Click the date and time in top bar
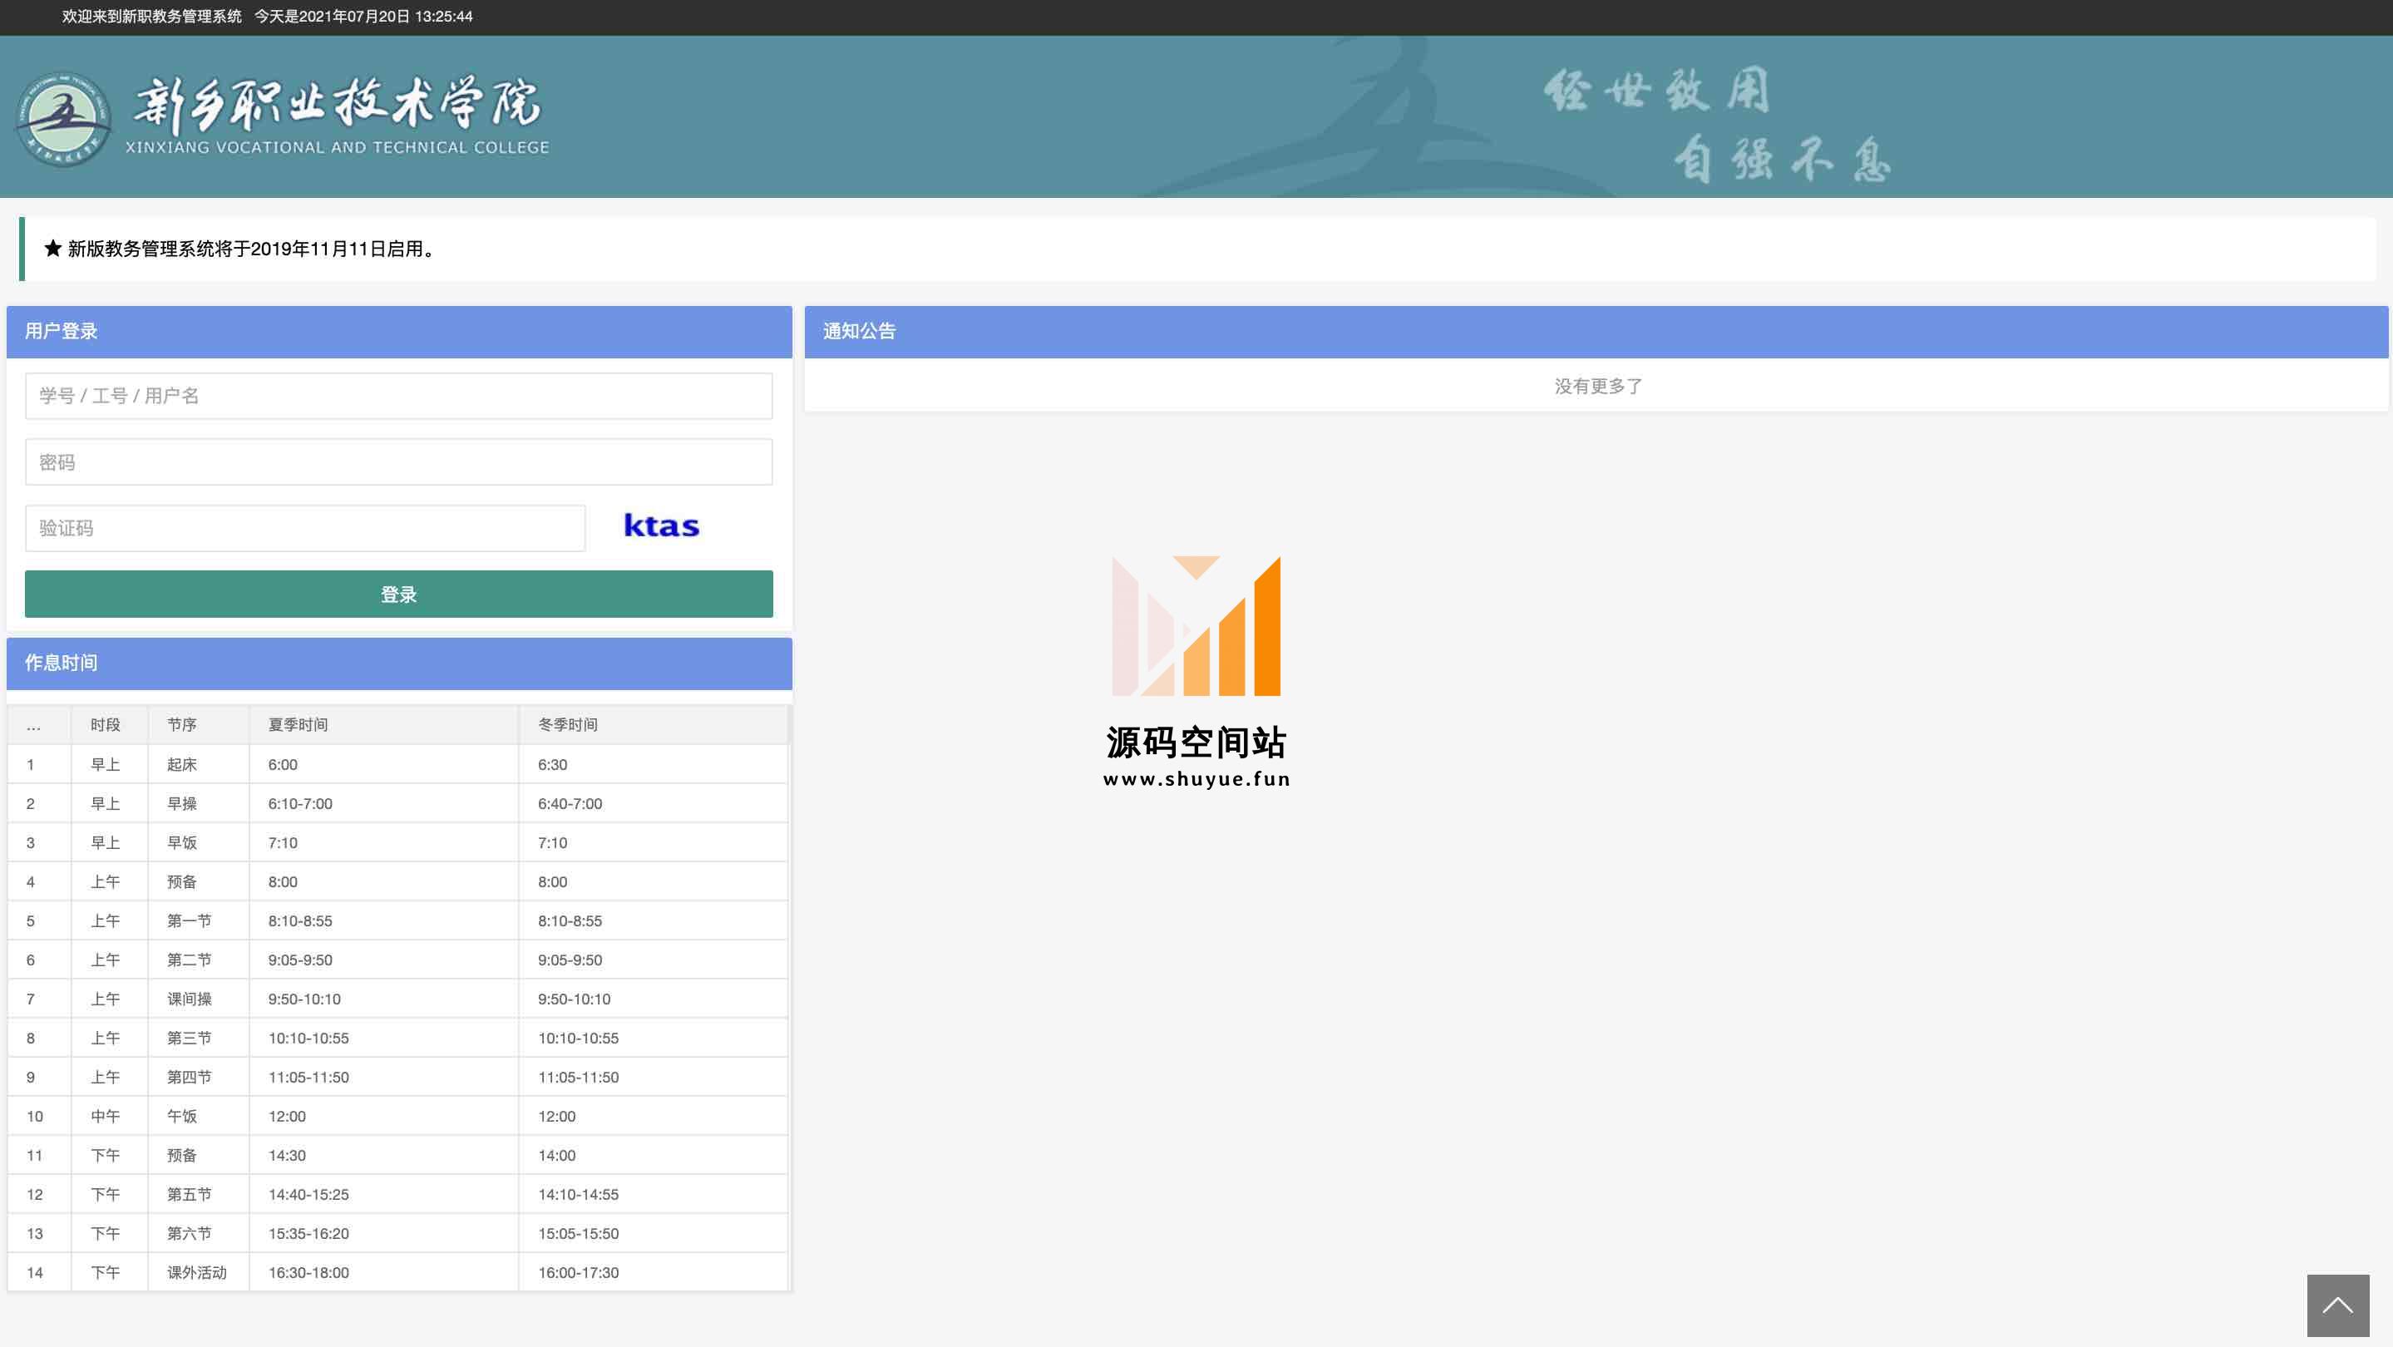 tap(363, 16)
